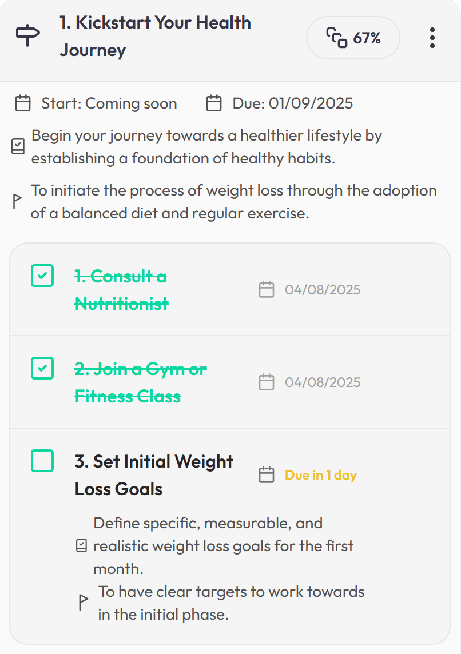Click the task 3 description notebook icon
This screenshot has width=461, height=654.
[x=82, y=545]
